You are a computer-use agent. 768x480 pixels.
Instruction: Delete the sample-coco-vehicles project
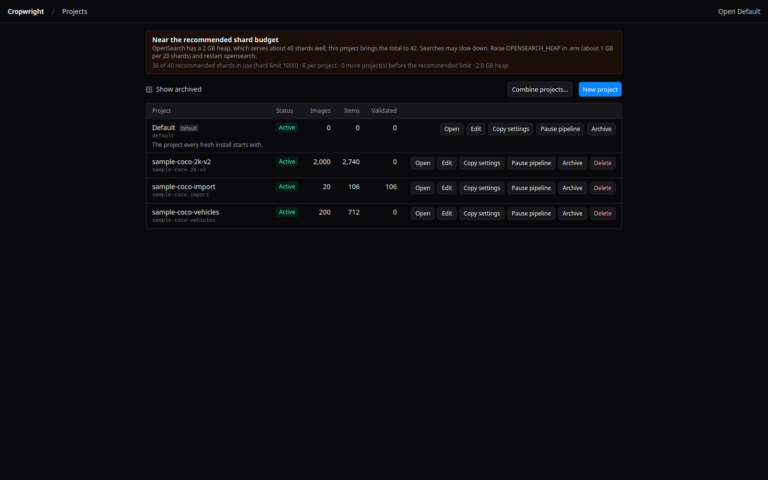(x=603, y=214)
